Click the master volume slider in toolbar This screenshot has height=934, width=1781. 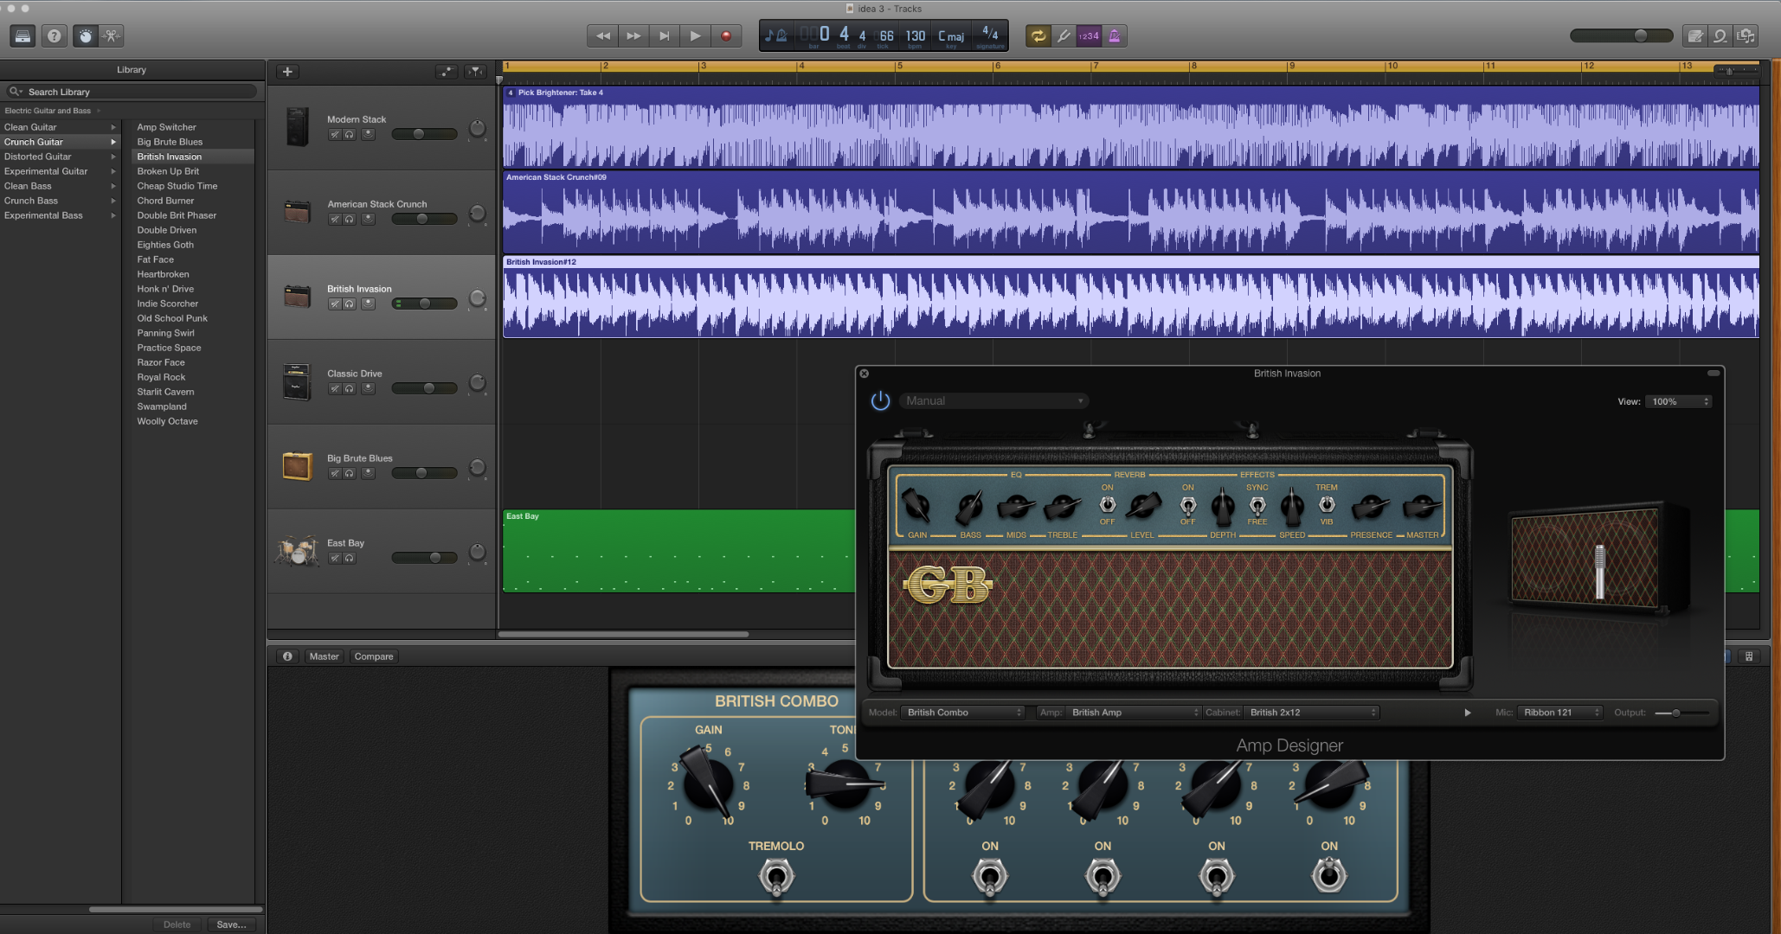pos(1641,35)
